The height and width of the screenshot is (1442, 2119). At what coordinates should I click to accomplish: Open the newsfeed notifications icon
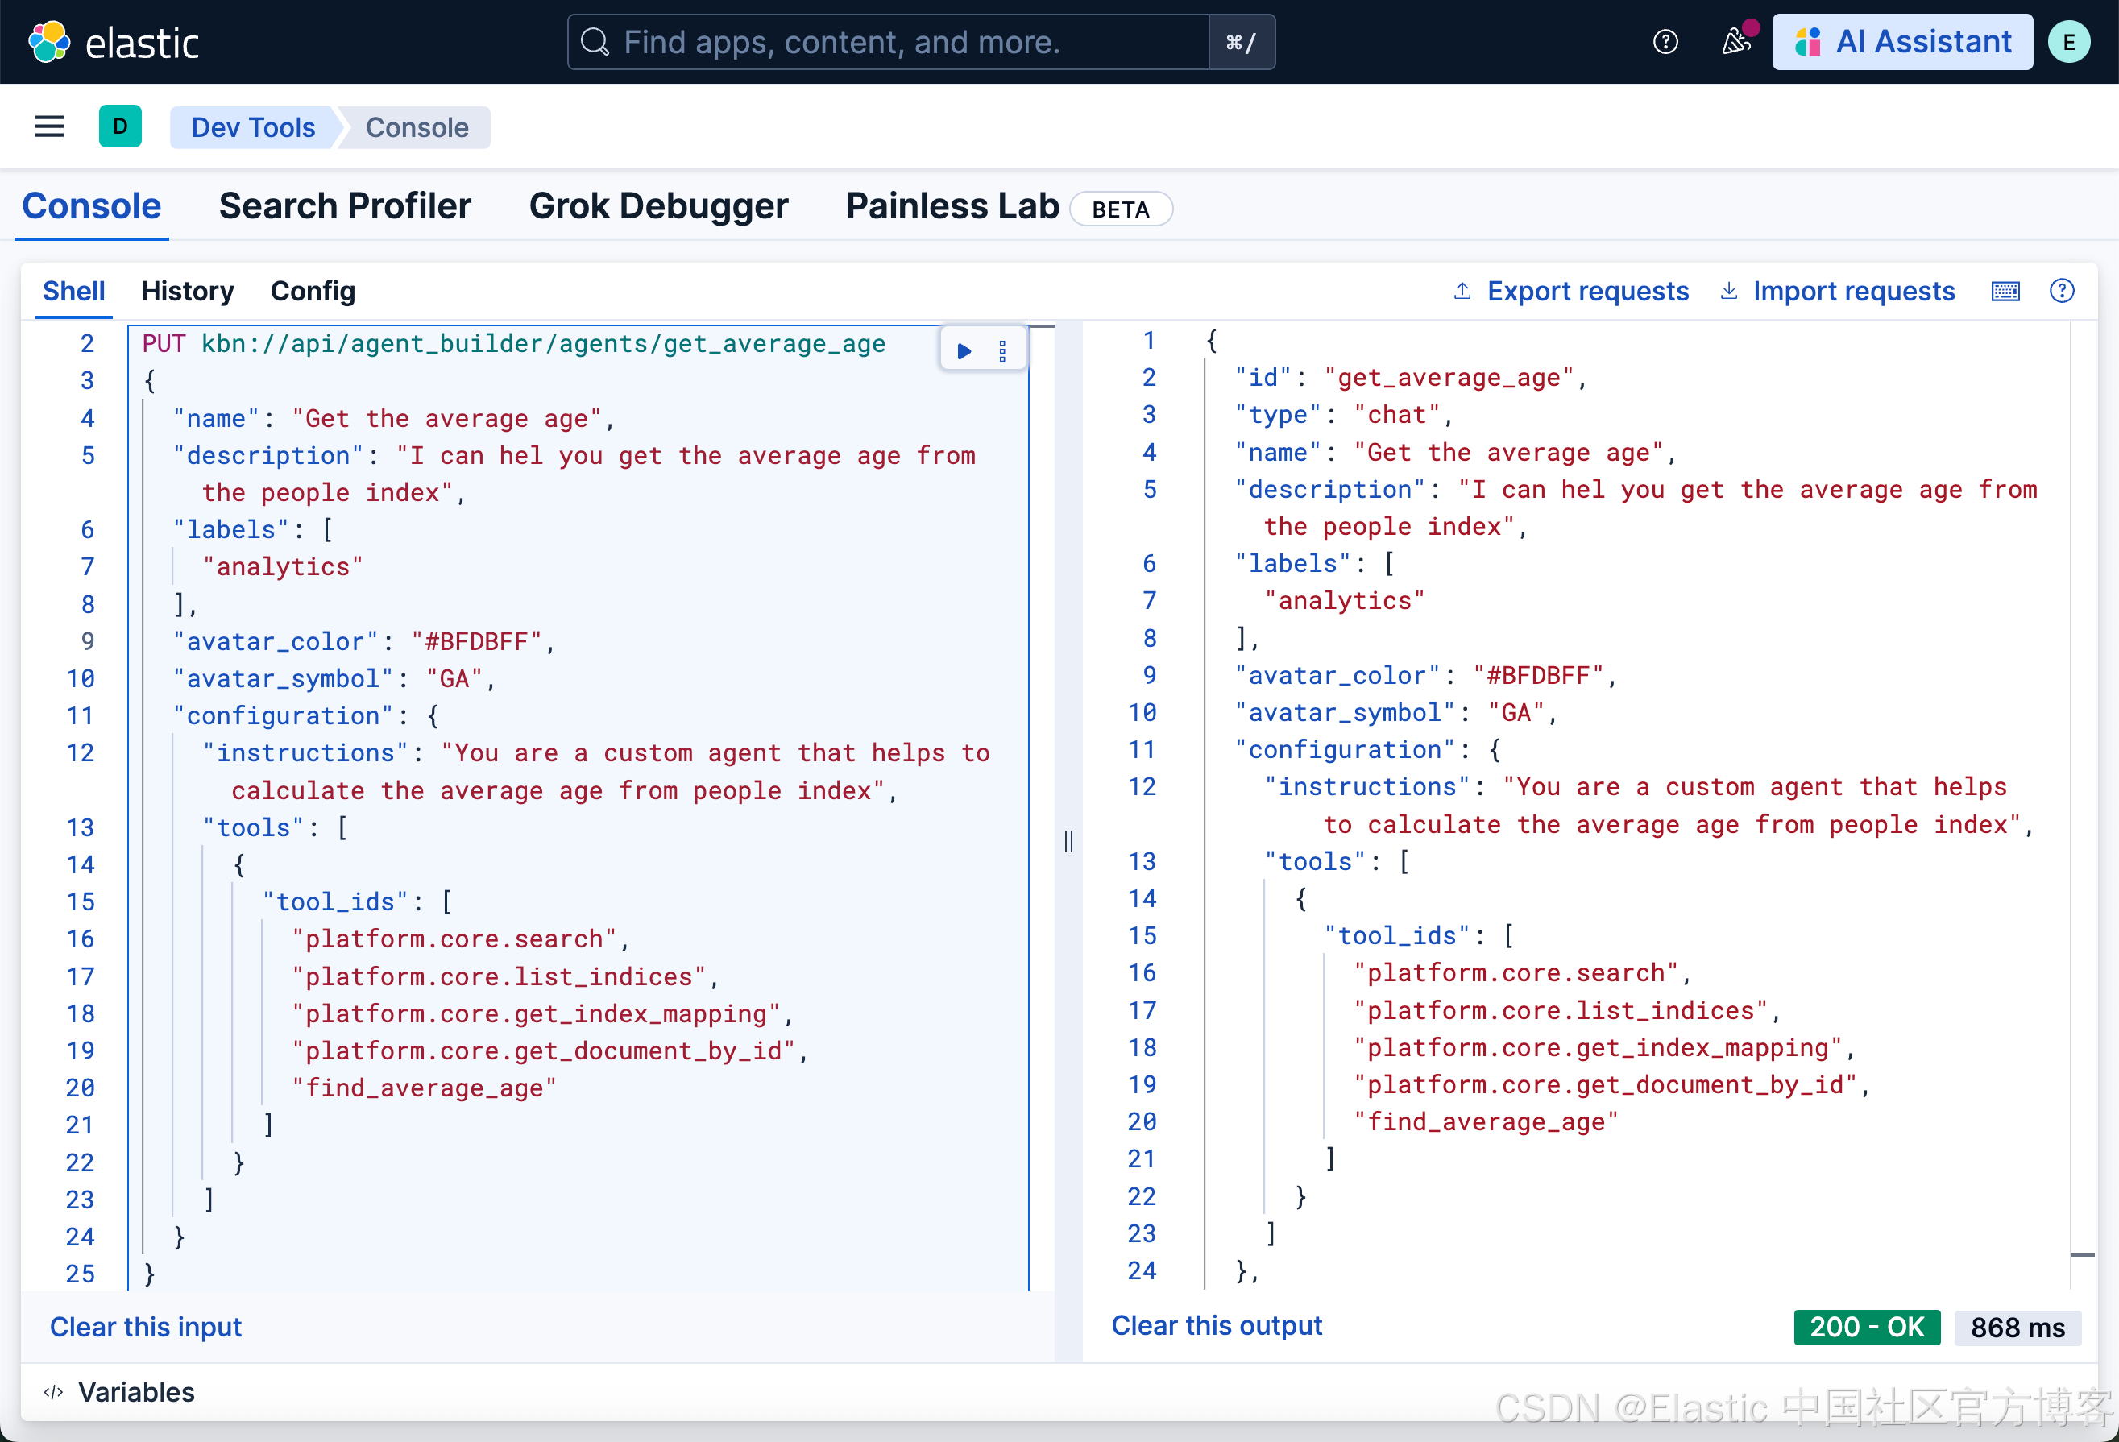coord(1735,42)
